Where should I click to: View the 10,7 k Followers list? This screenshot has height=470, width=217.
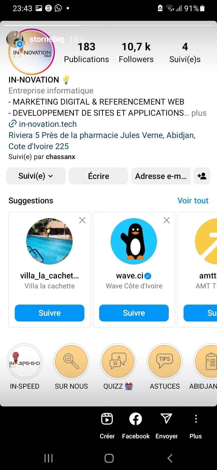(136, 53)
